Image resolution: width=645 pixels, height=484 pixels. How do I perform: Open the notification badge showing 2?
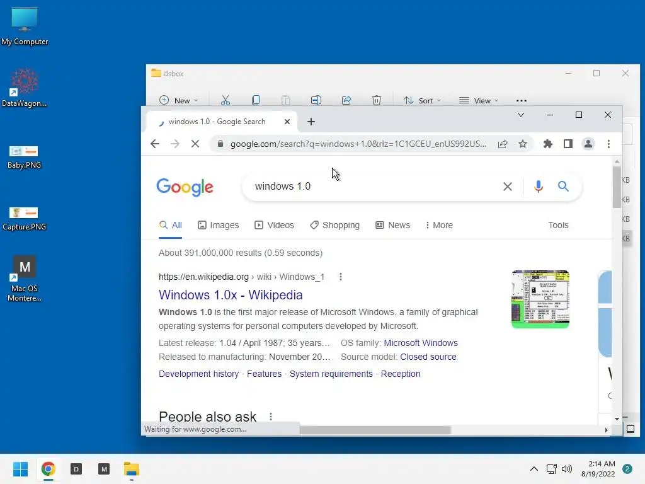(x=627, y=469)
